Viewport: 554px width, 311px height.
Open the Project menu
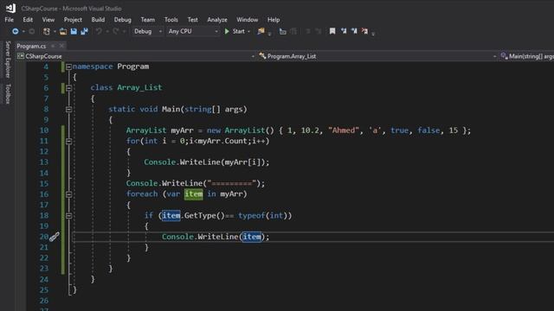(73, 20)
